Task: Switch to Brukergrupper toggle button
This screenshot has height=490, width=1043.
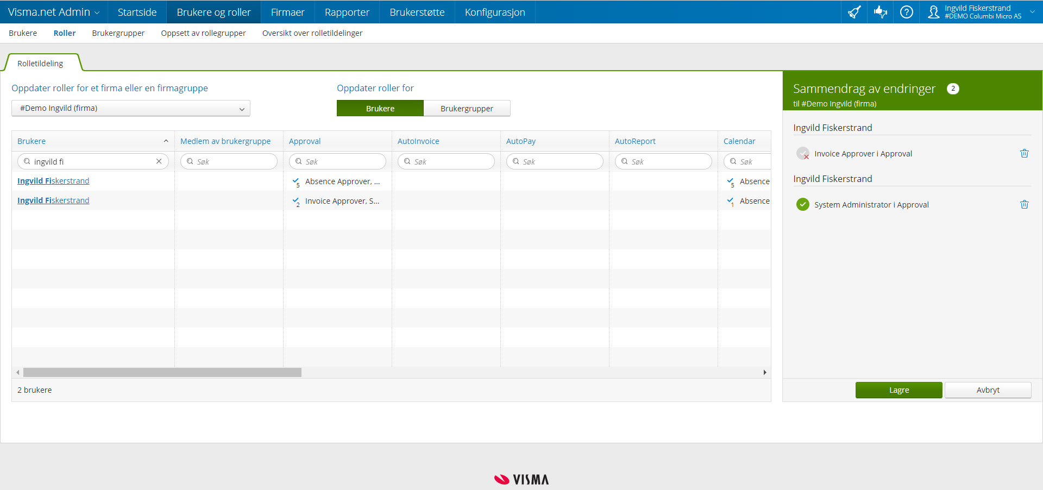Action: coord(467,108)
